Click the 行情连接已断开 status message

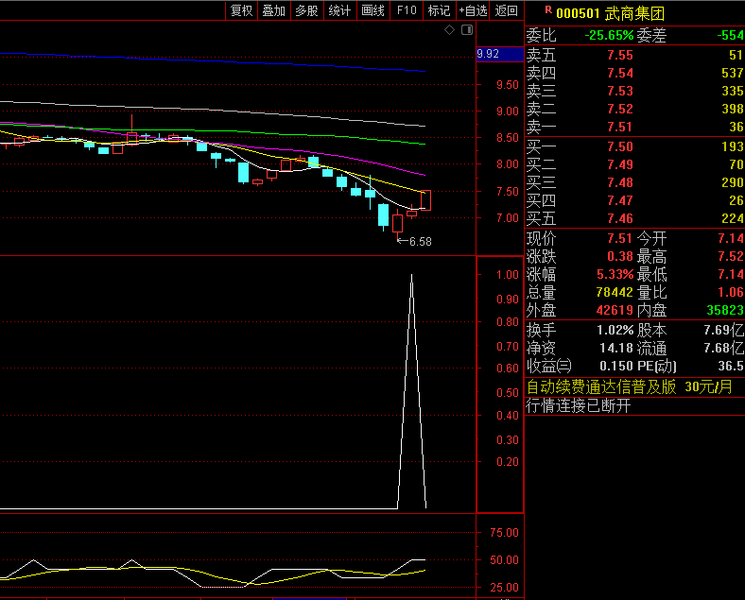coord(578,406)
